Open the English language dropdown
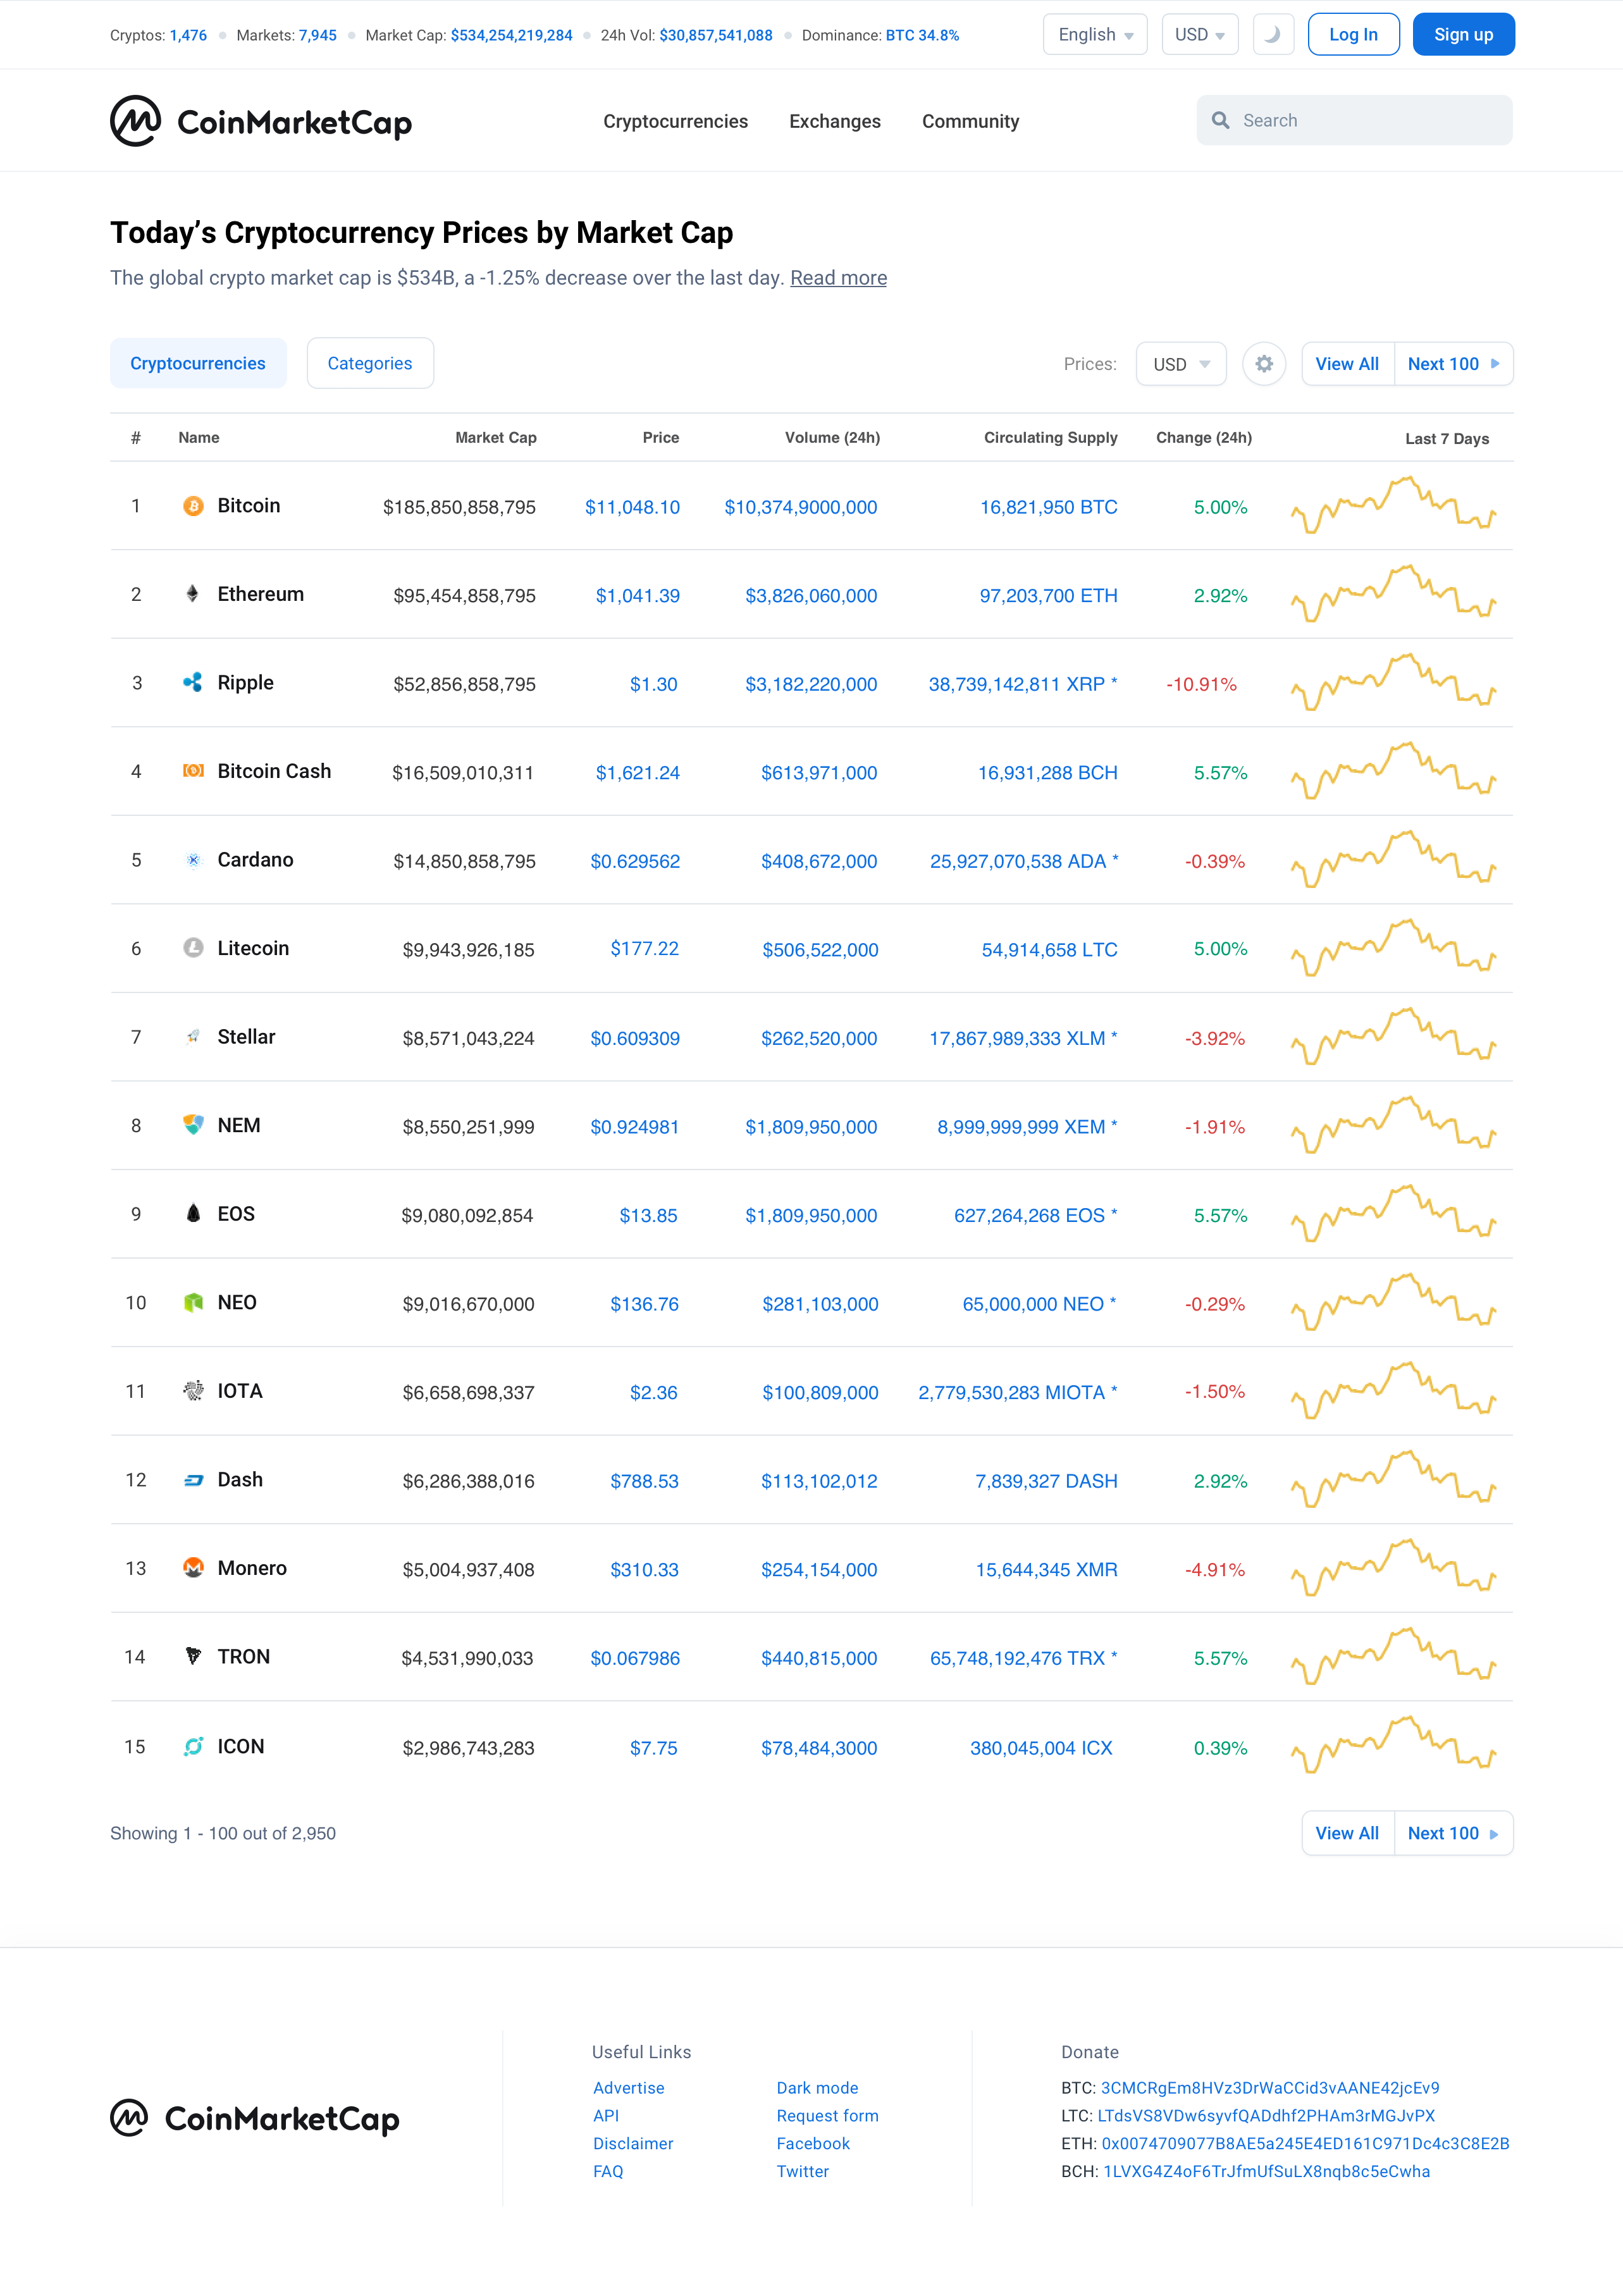Screen dimensions: 1623x2296 click(x=1095, y=35)
